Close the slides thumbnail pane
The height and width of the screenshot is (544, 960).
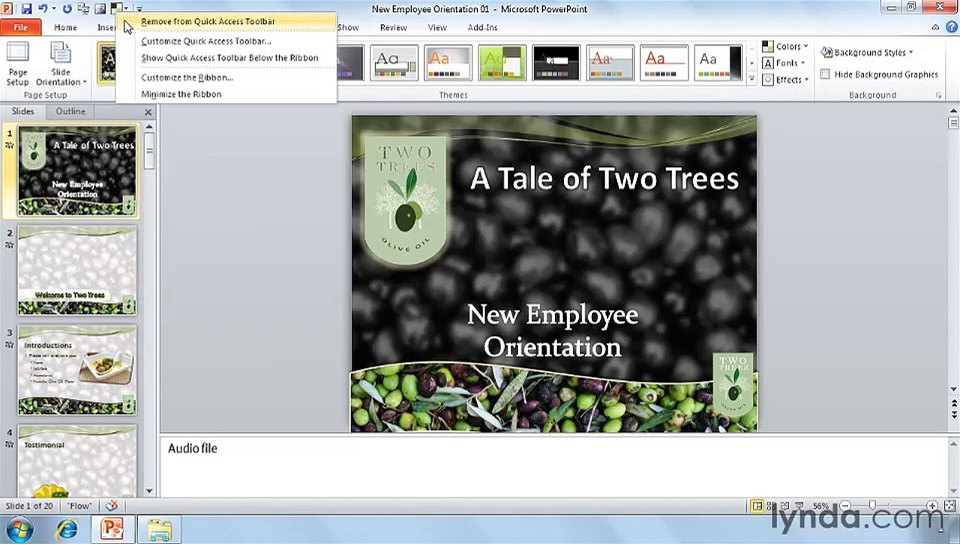coord(148,112)
